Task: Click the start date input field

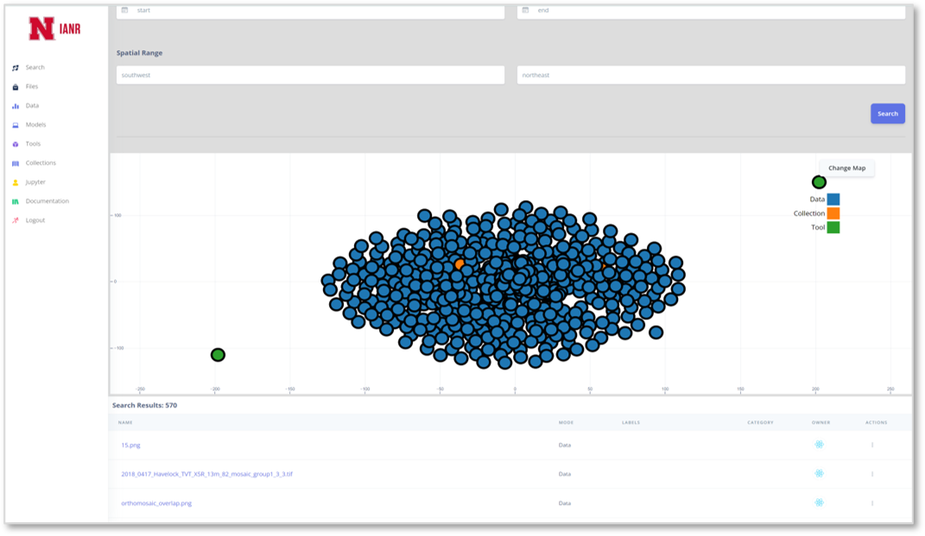Action: [x=310, y=11]
